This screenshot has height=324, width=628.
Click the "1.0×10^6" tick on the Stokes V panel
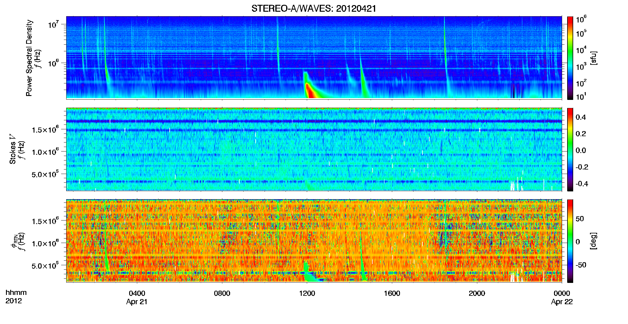click(45, 151)
